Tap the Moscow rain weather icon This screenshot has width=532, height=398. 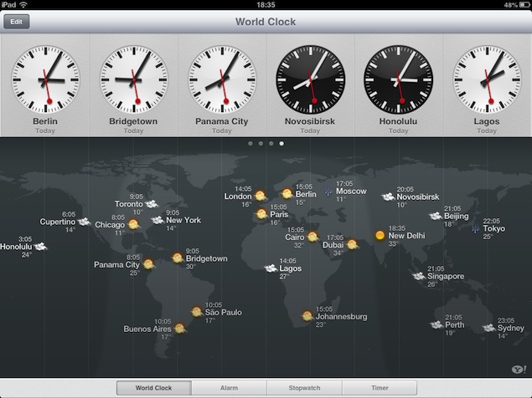(328, 192)
